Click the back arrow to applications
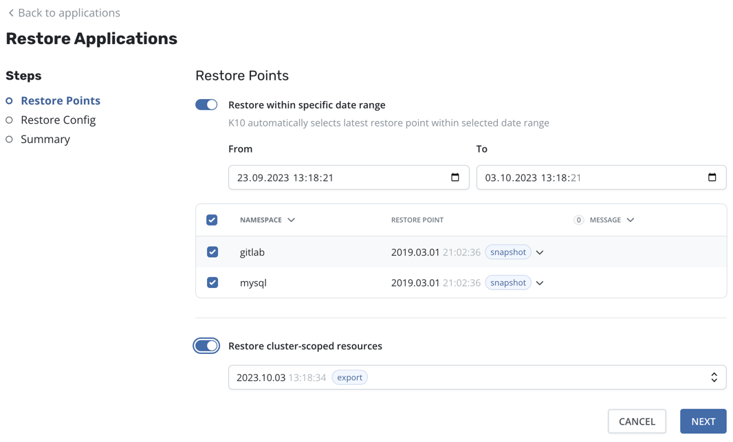The width and height of the screenshot is (733, 442). point(11,13)
